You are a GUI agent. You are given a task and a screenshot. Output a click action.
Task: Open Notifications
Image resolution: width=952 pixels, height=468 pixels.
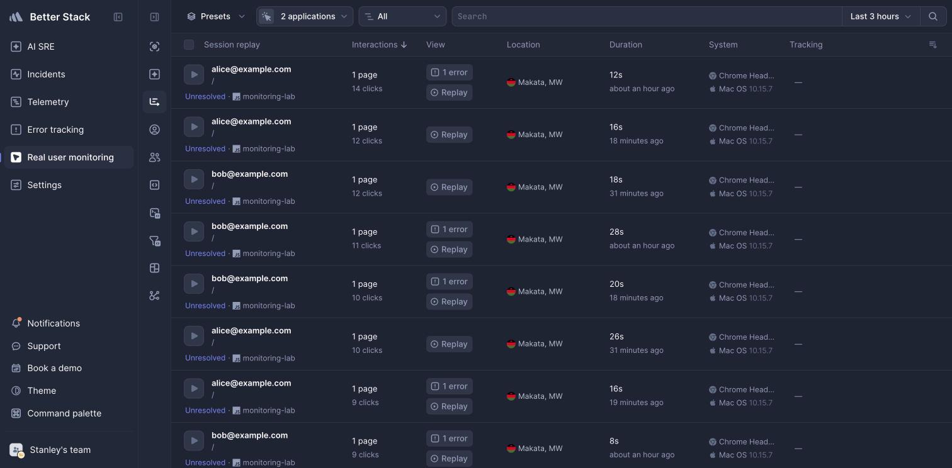(x=69, y=323)
